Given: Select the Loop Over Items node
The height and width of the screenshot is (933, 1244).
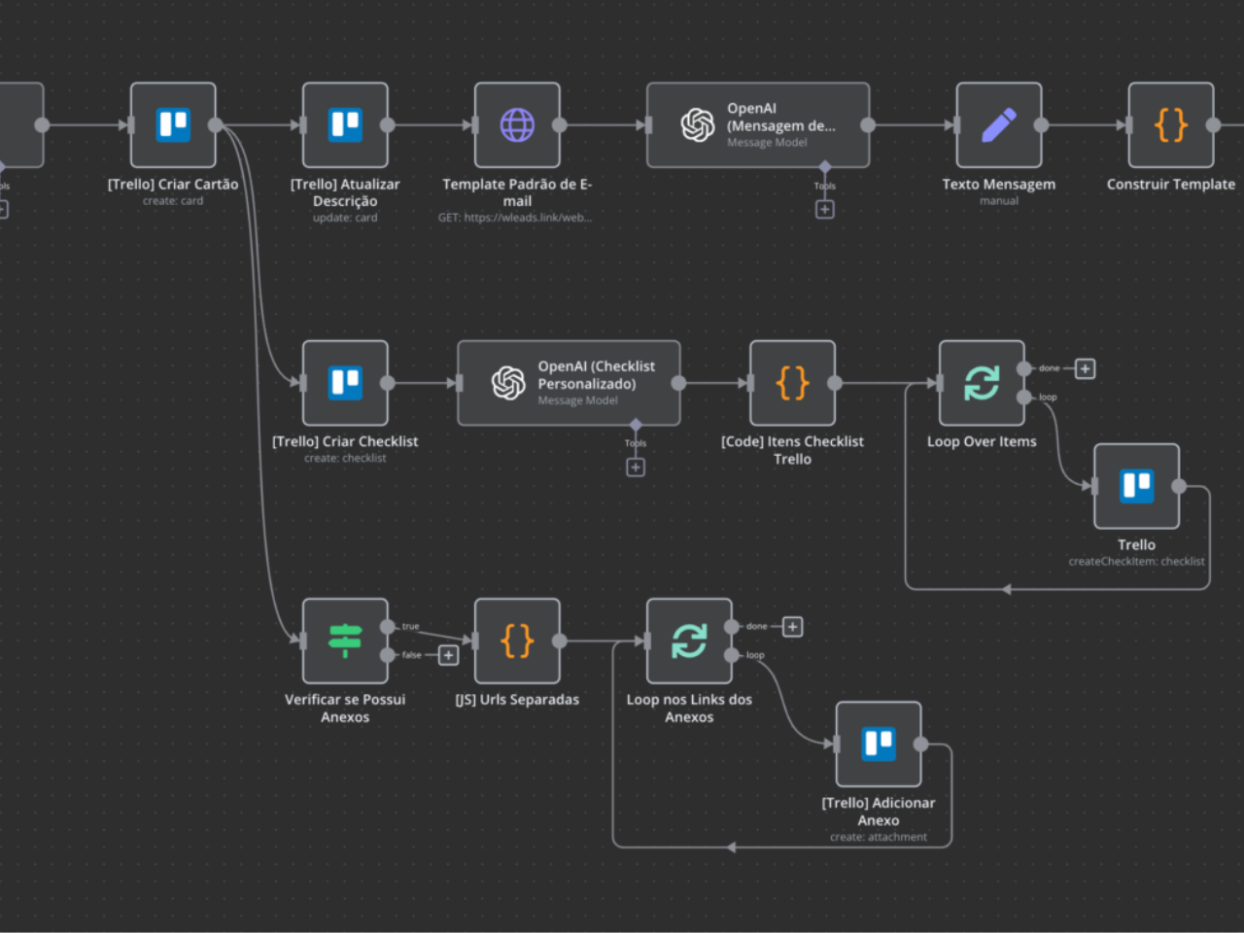Looking at the screenshot, I should point(982,383).
